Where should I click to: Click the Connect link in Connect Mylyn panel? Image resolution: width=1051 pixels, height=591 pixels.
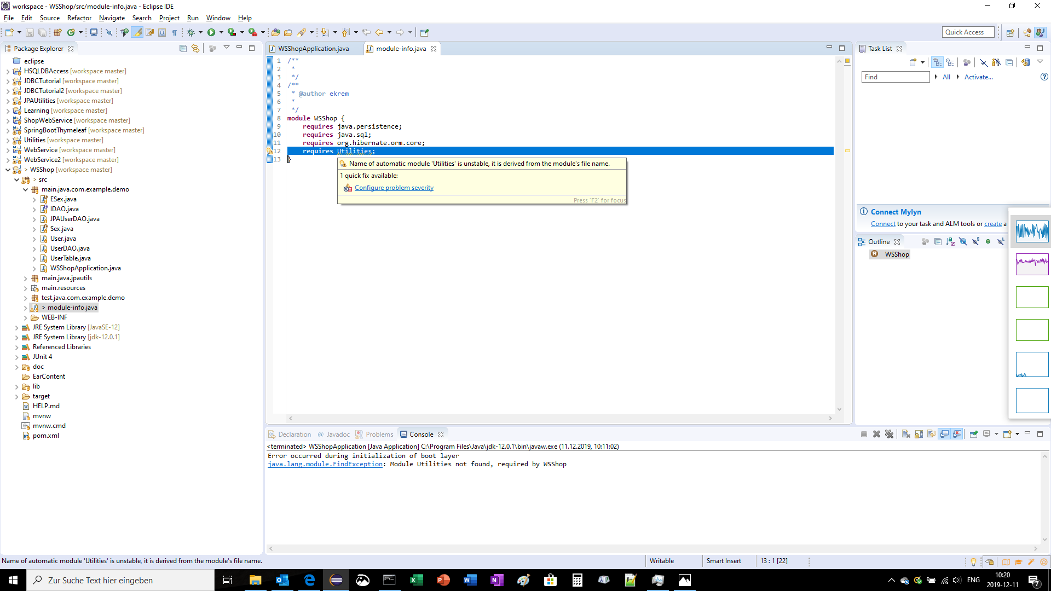point(882,224)
